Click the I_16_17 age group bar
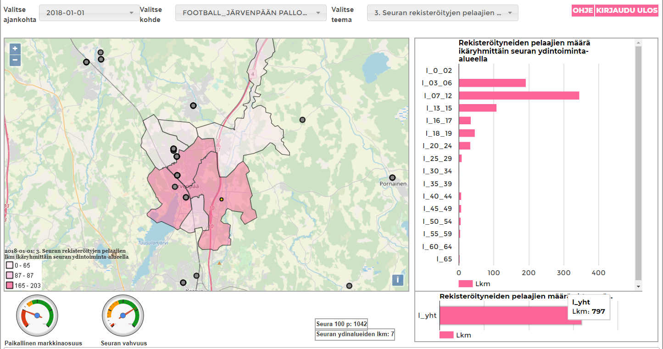 point(465,121)
